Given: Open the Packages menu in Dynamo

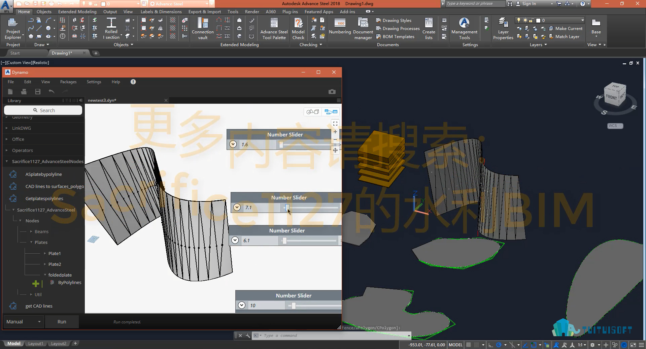Looking at the screenshot, I should (68, 82).
